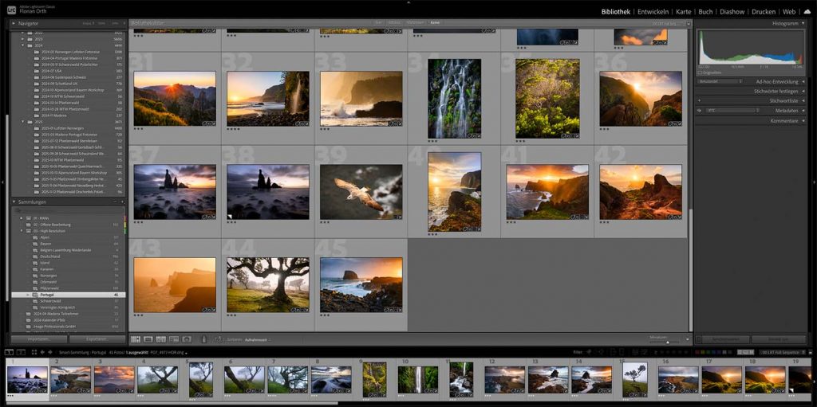Reverse sort direction next to Sortieren
The width and height of the screenshot is (817, 407).
pos(219,339)
